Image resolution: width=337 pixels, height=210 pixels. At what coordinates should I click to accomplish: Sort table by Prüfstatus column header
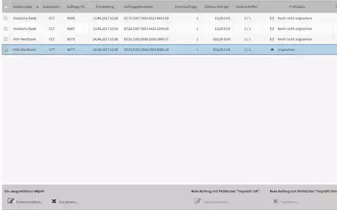point(297,7)
